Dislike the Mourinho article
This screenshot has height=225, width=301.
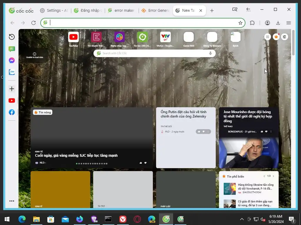(266, 132)
